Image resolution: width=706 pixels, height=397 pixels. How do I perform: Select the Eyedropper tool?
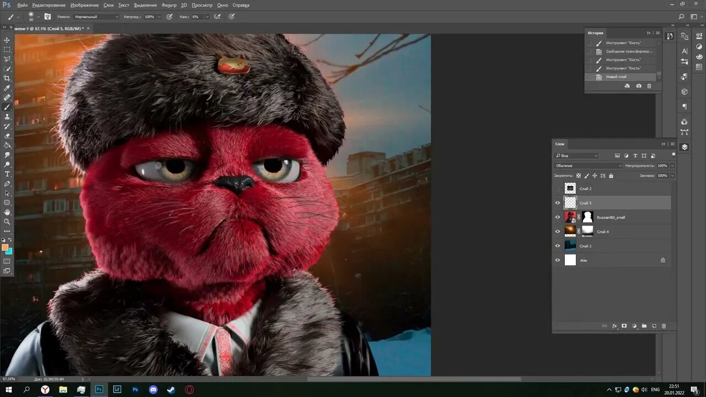tap(7, 88)
